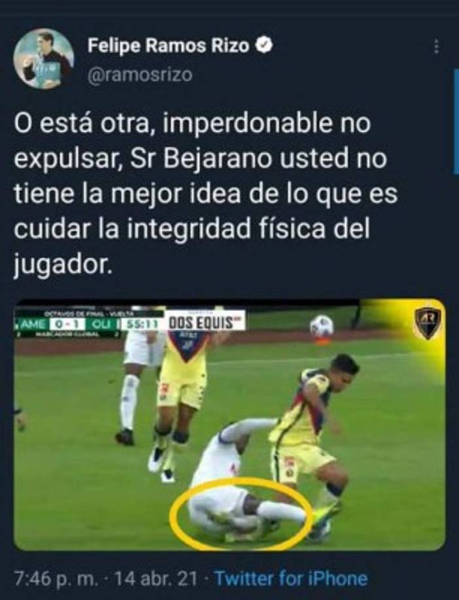Select the tweet text about Sr Bejarano
The height and width of the screenshot is (600, 459).
[205, 193]
